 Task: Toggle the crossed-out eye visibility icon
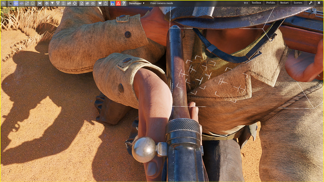pyautogui.click(x=87, y=3)
